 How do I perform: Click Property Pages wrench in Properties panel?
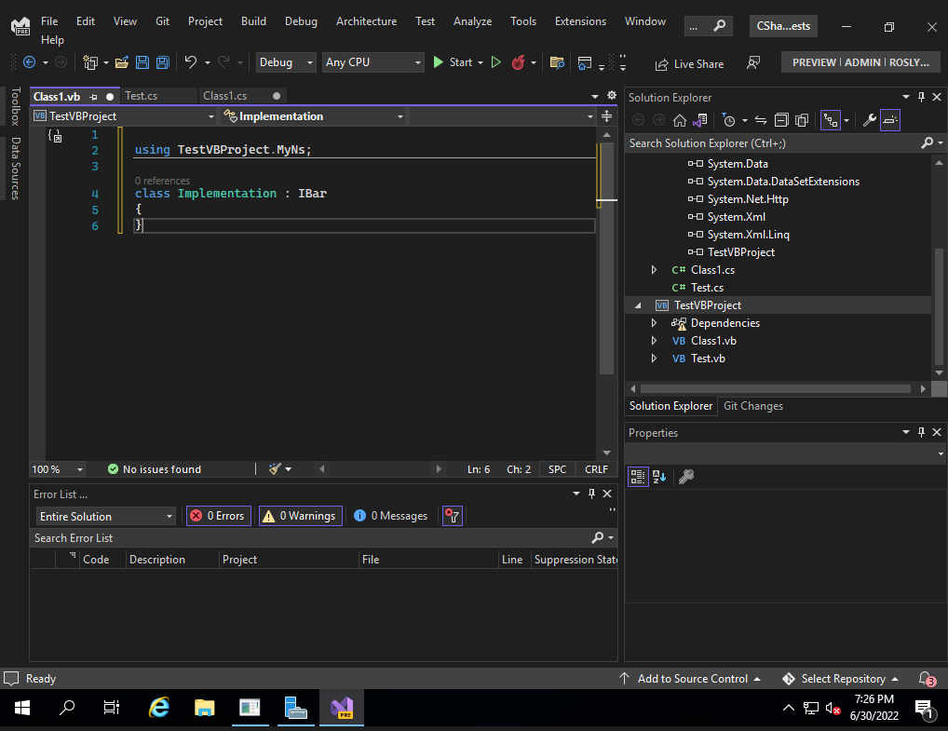(686, 477)
